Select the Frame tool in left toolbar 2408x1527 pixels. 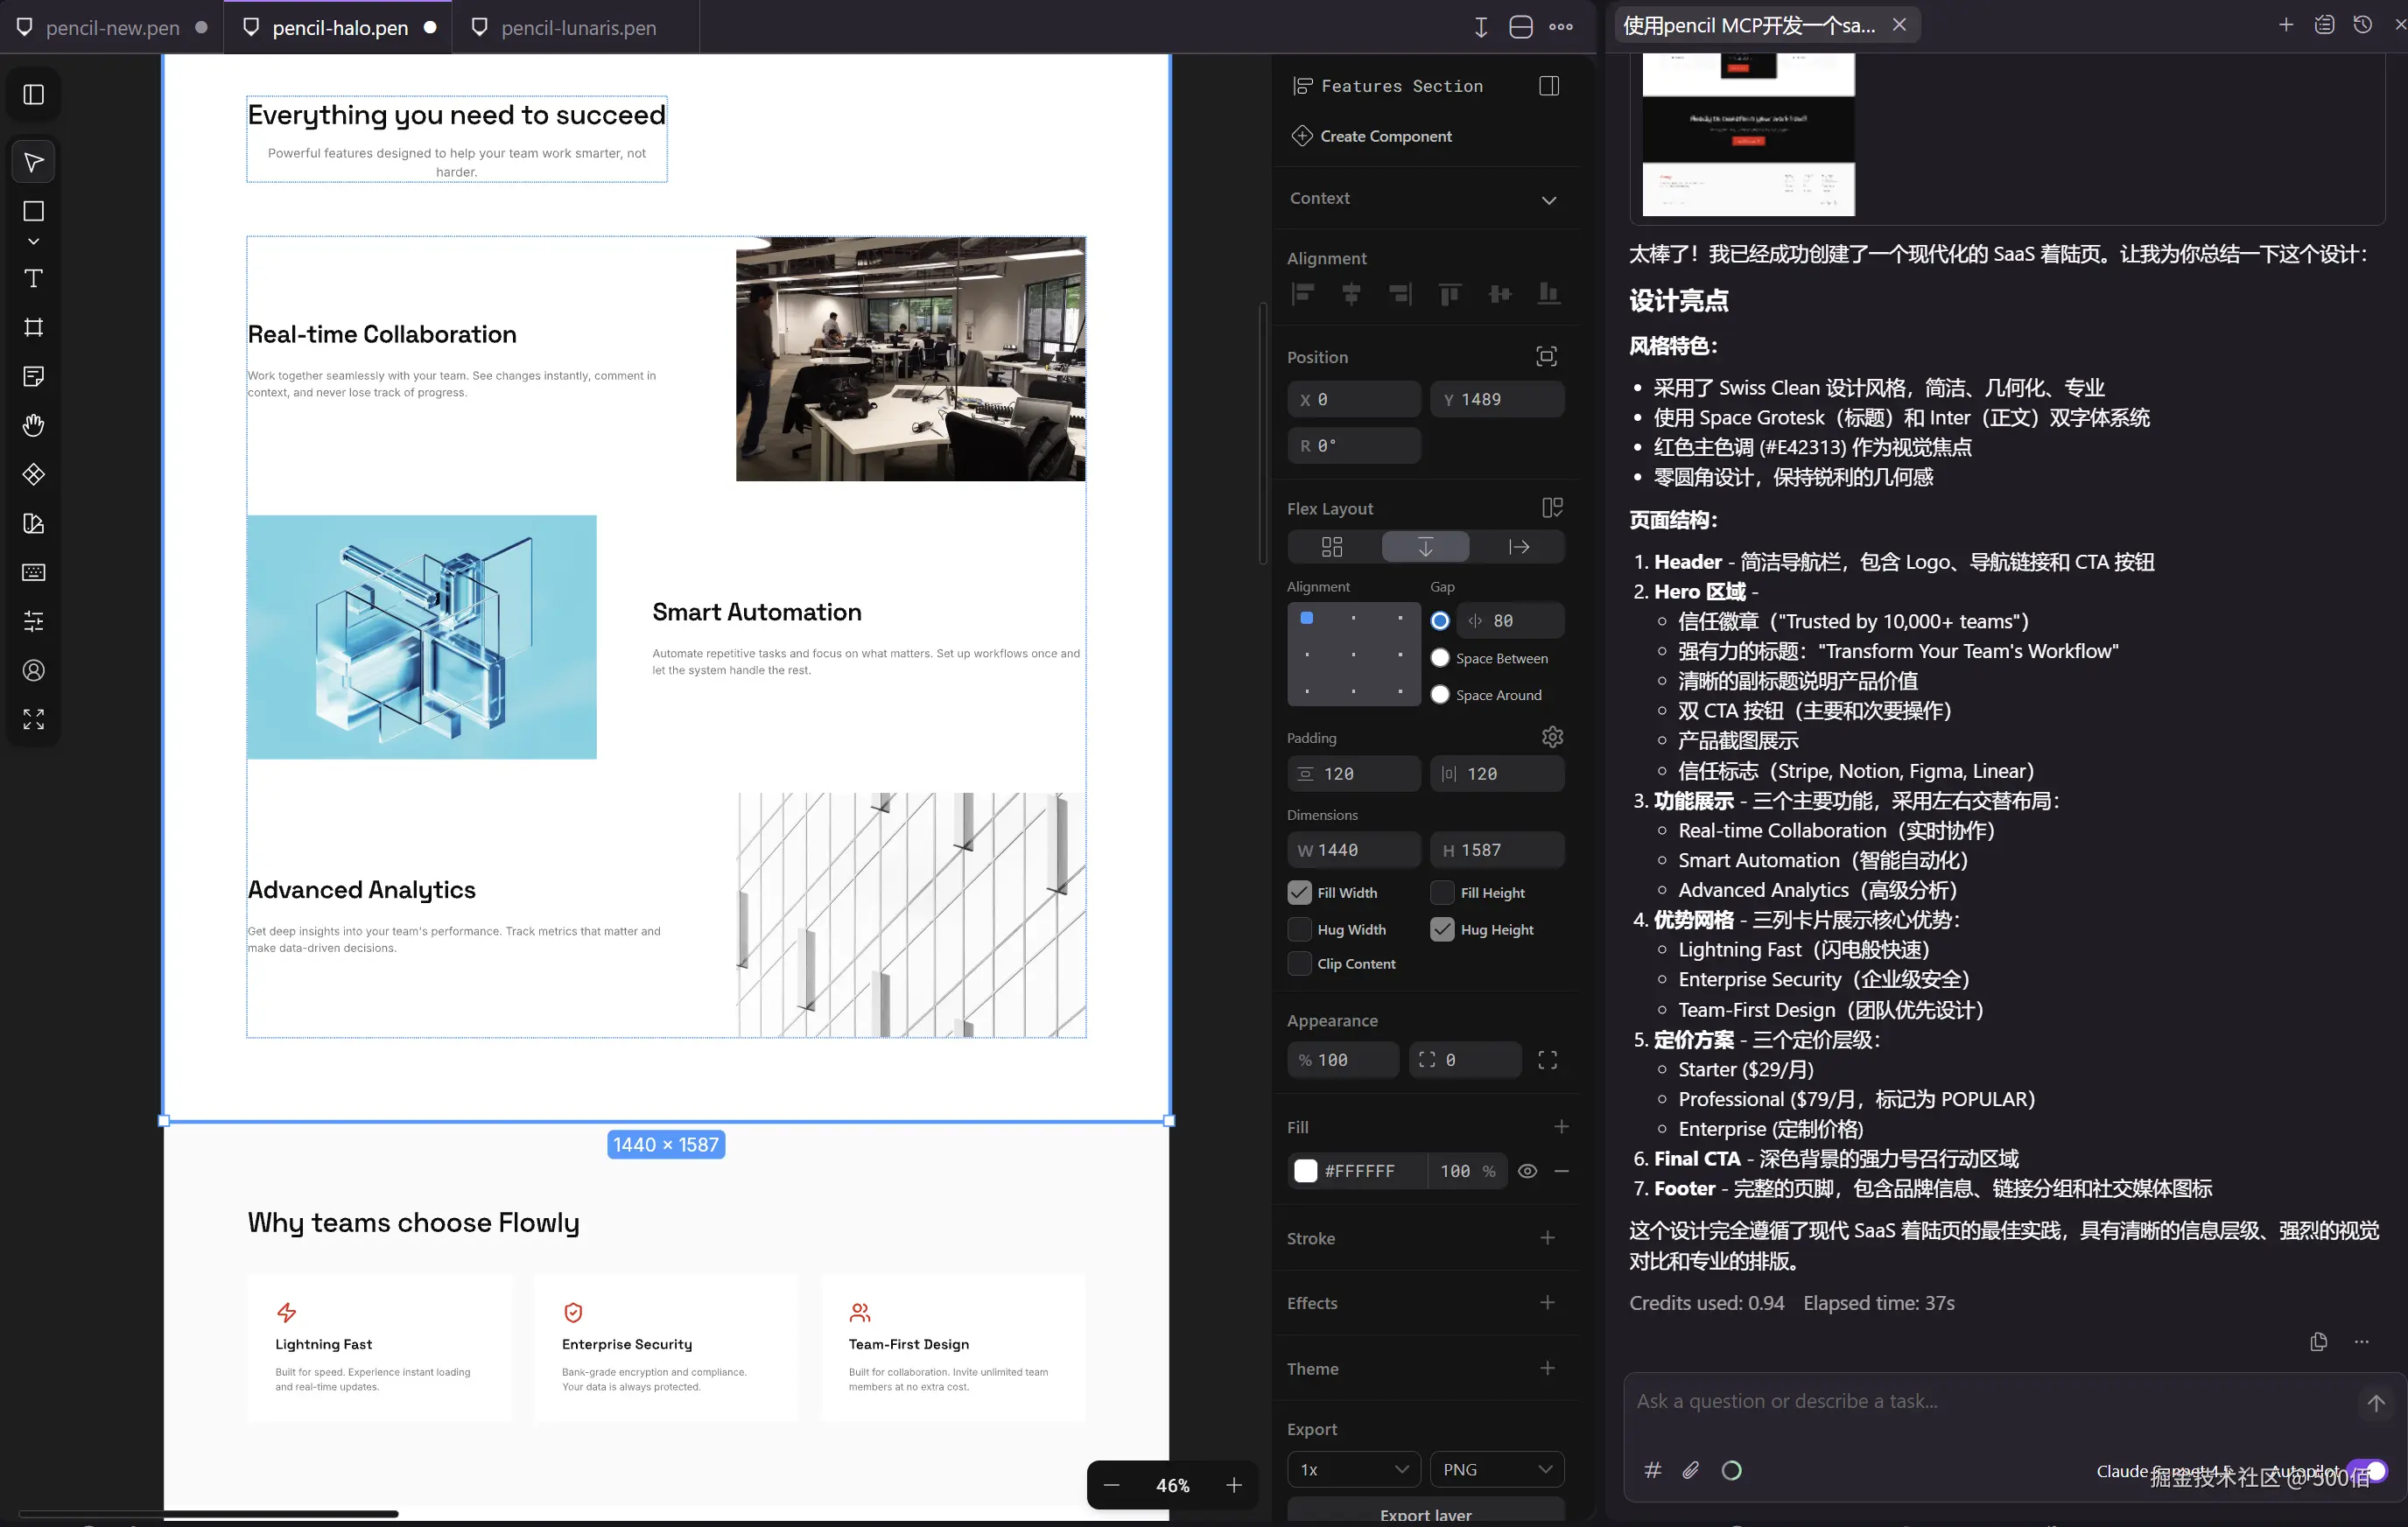33,327
